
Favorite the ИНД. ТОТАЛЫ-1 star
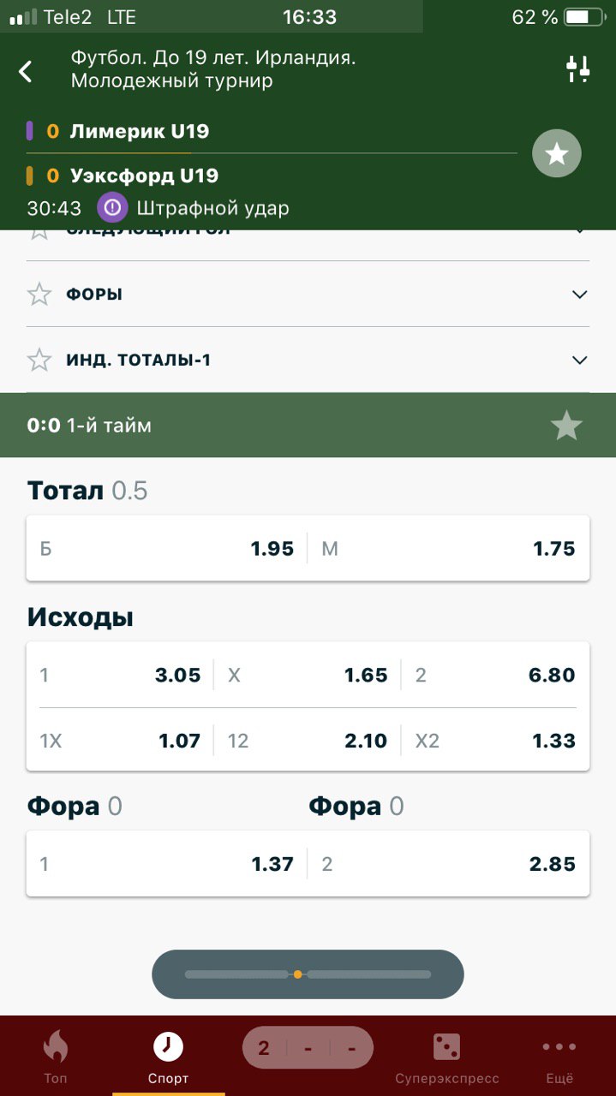point(39,360)
